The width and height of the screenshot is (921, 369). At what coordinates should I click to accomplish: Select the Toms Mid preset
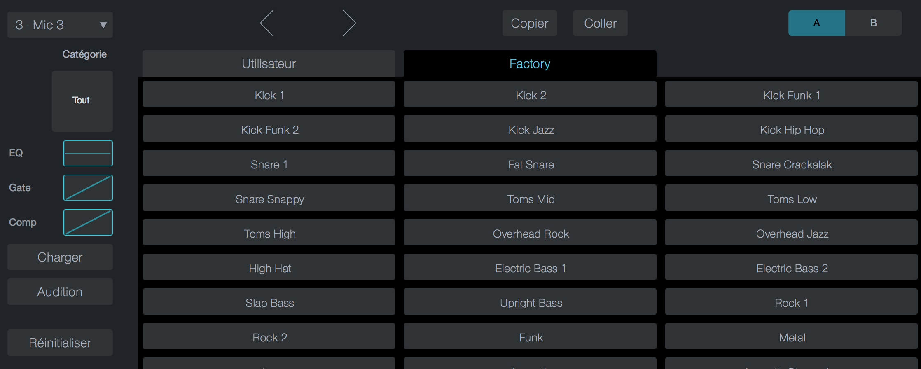[530, 198]
